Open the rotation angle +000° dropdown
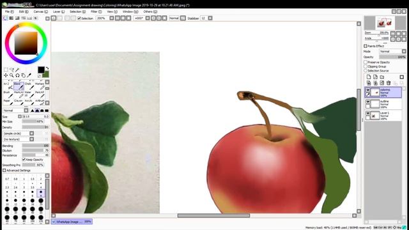 point(148,19)
